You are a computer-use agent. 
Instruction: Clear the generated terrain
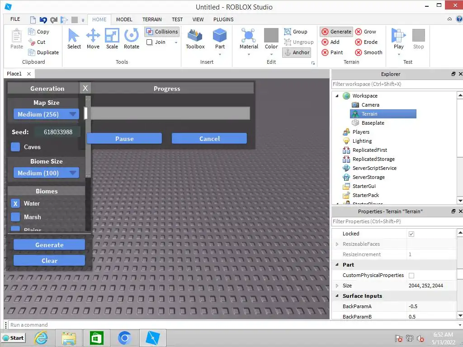(x=49, y=261)
